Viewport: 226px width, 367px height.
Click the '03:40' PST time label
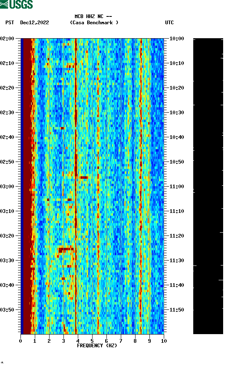coord(7,285)
